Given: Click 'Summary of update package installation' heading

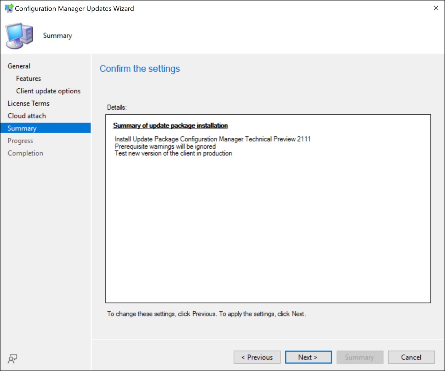Looking at the screenshot, I should click(x=170, y=126).
